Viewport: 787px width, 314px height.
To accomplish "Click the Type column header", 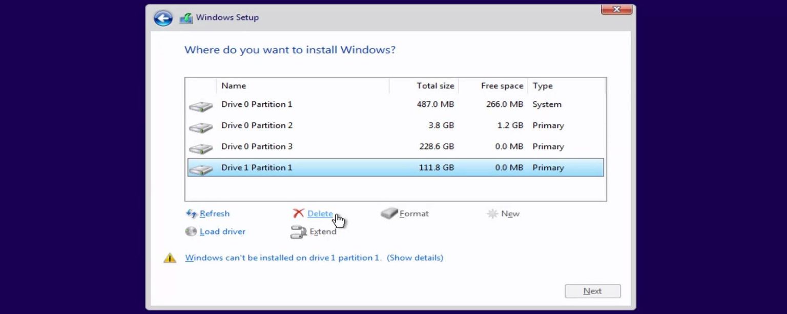I will click(543, 85).
